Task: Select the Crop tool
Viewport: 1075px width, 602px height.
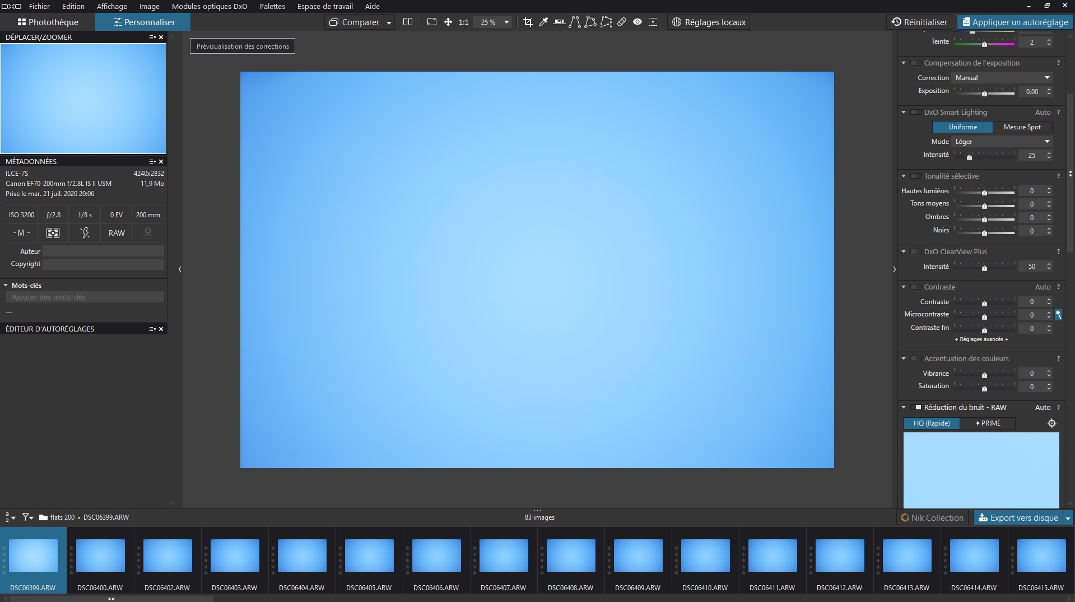Action: click(x=528, y=22)
